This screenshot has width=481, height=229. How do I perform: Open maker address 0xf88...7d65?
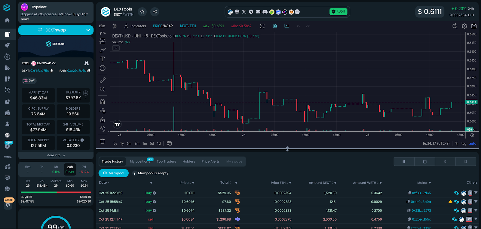point(421,193)
